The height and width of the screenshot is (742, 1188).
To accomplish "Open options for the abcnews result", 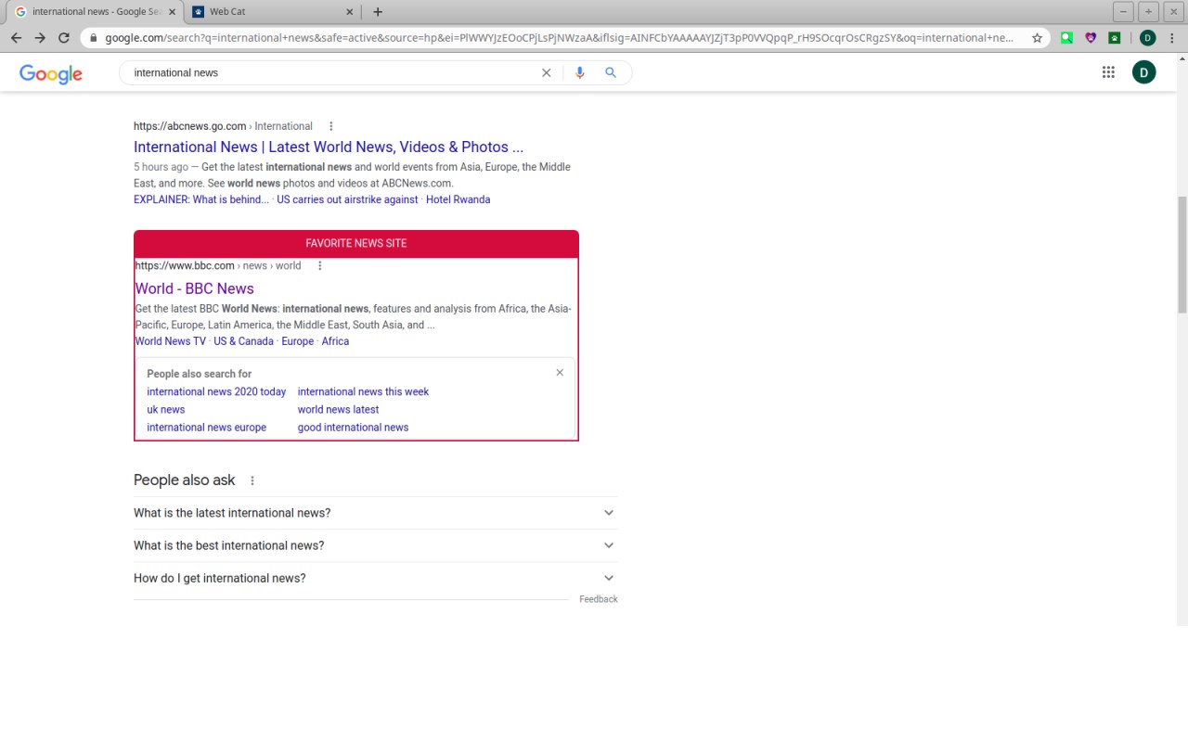I will (x=330, y=126).
